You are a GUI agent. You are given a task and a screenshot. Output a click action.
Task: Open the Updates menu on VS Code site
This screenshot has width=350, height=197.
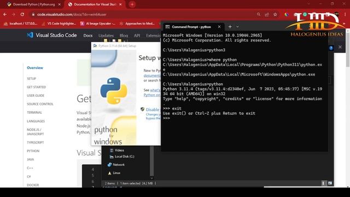[x=106, y=36]
